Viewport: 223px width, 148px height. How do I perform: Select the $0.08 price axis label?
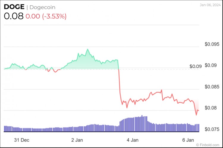click(x=213, y=108)
